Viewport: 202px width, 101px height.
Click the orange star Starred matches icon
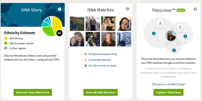[86, 60]
